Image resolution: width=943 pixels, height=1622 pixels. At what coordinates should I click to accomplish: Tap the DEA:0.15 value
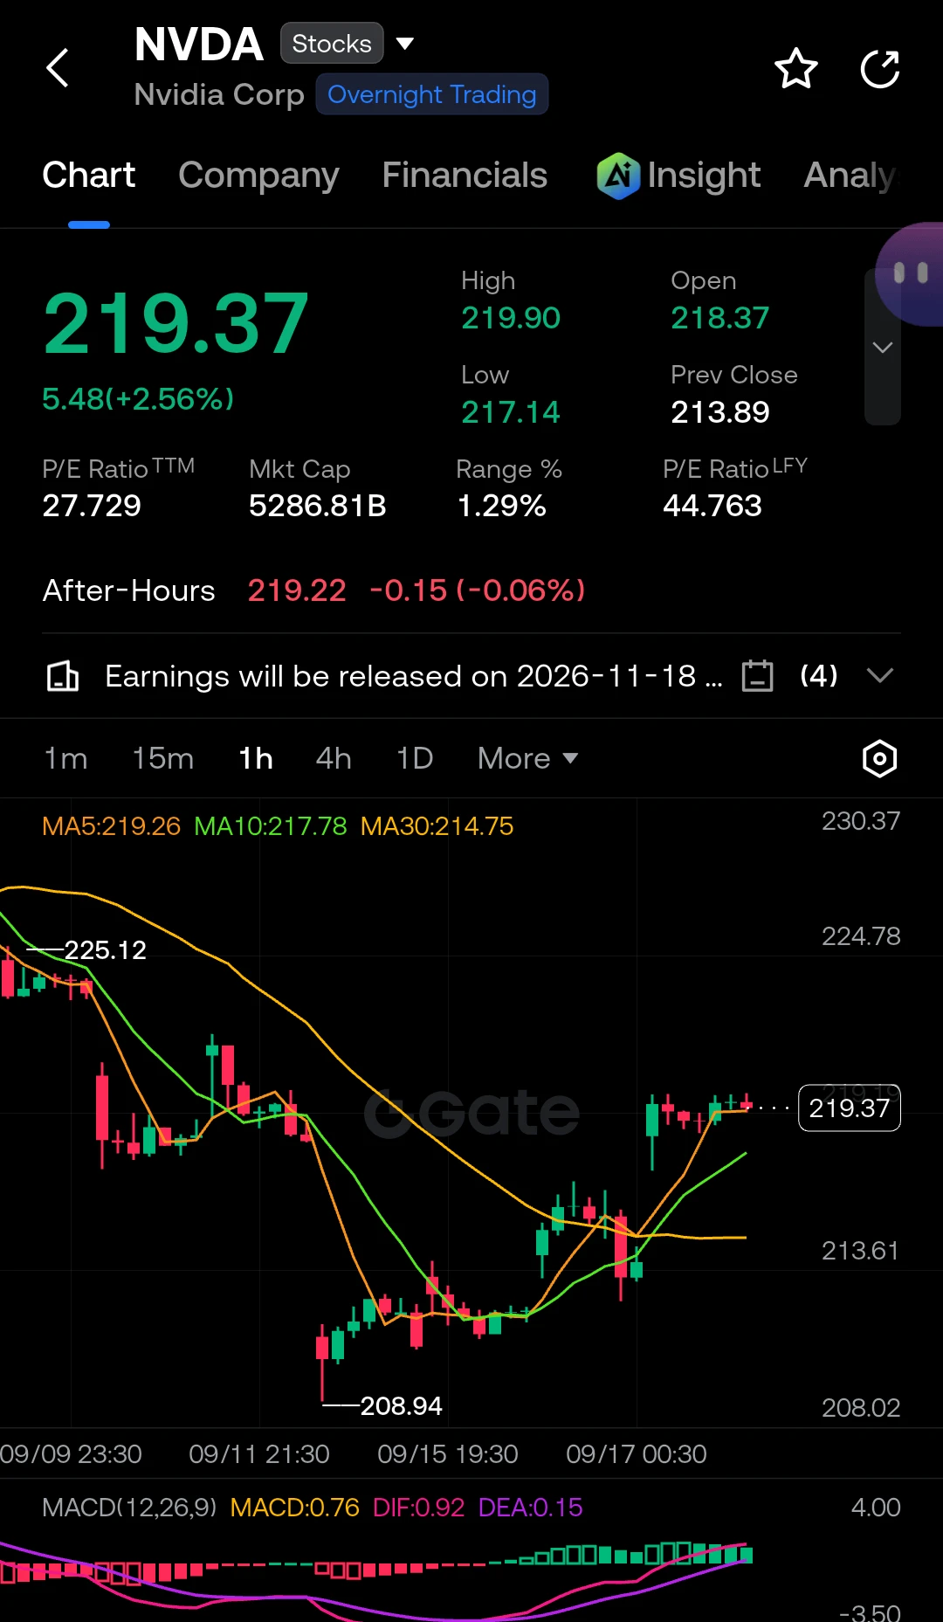(x=530, y=1508)
